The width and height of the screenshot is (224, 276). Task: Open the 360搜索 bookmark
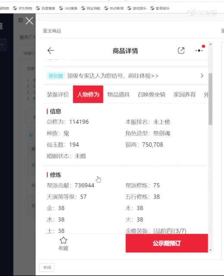pyautogui.click(x=68, y=8)
